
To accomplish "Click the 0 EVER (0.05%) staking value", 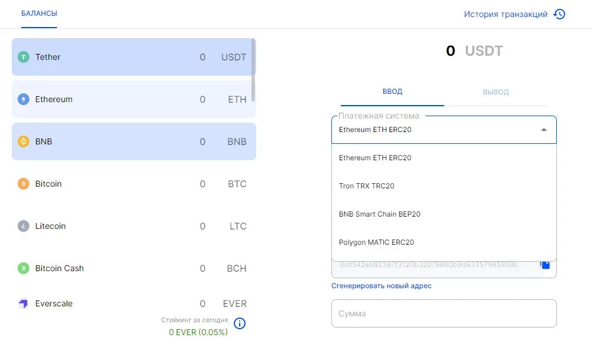I will click(198, 332).
